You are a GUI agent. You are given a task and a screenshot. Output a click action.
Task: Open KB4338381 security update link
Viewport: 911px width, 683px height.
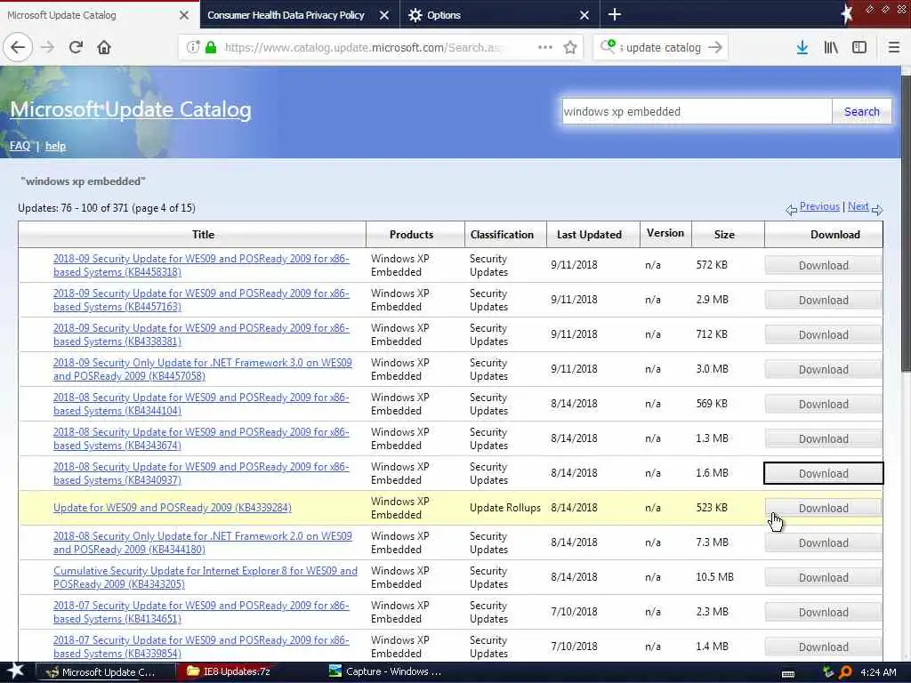201,334
